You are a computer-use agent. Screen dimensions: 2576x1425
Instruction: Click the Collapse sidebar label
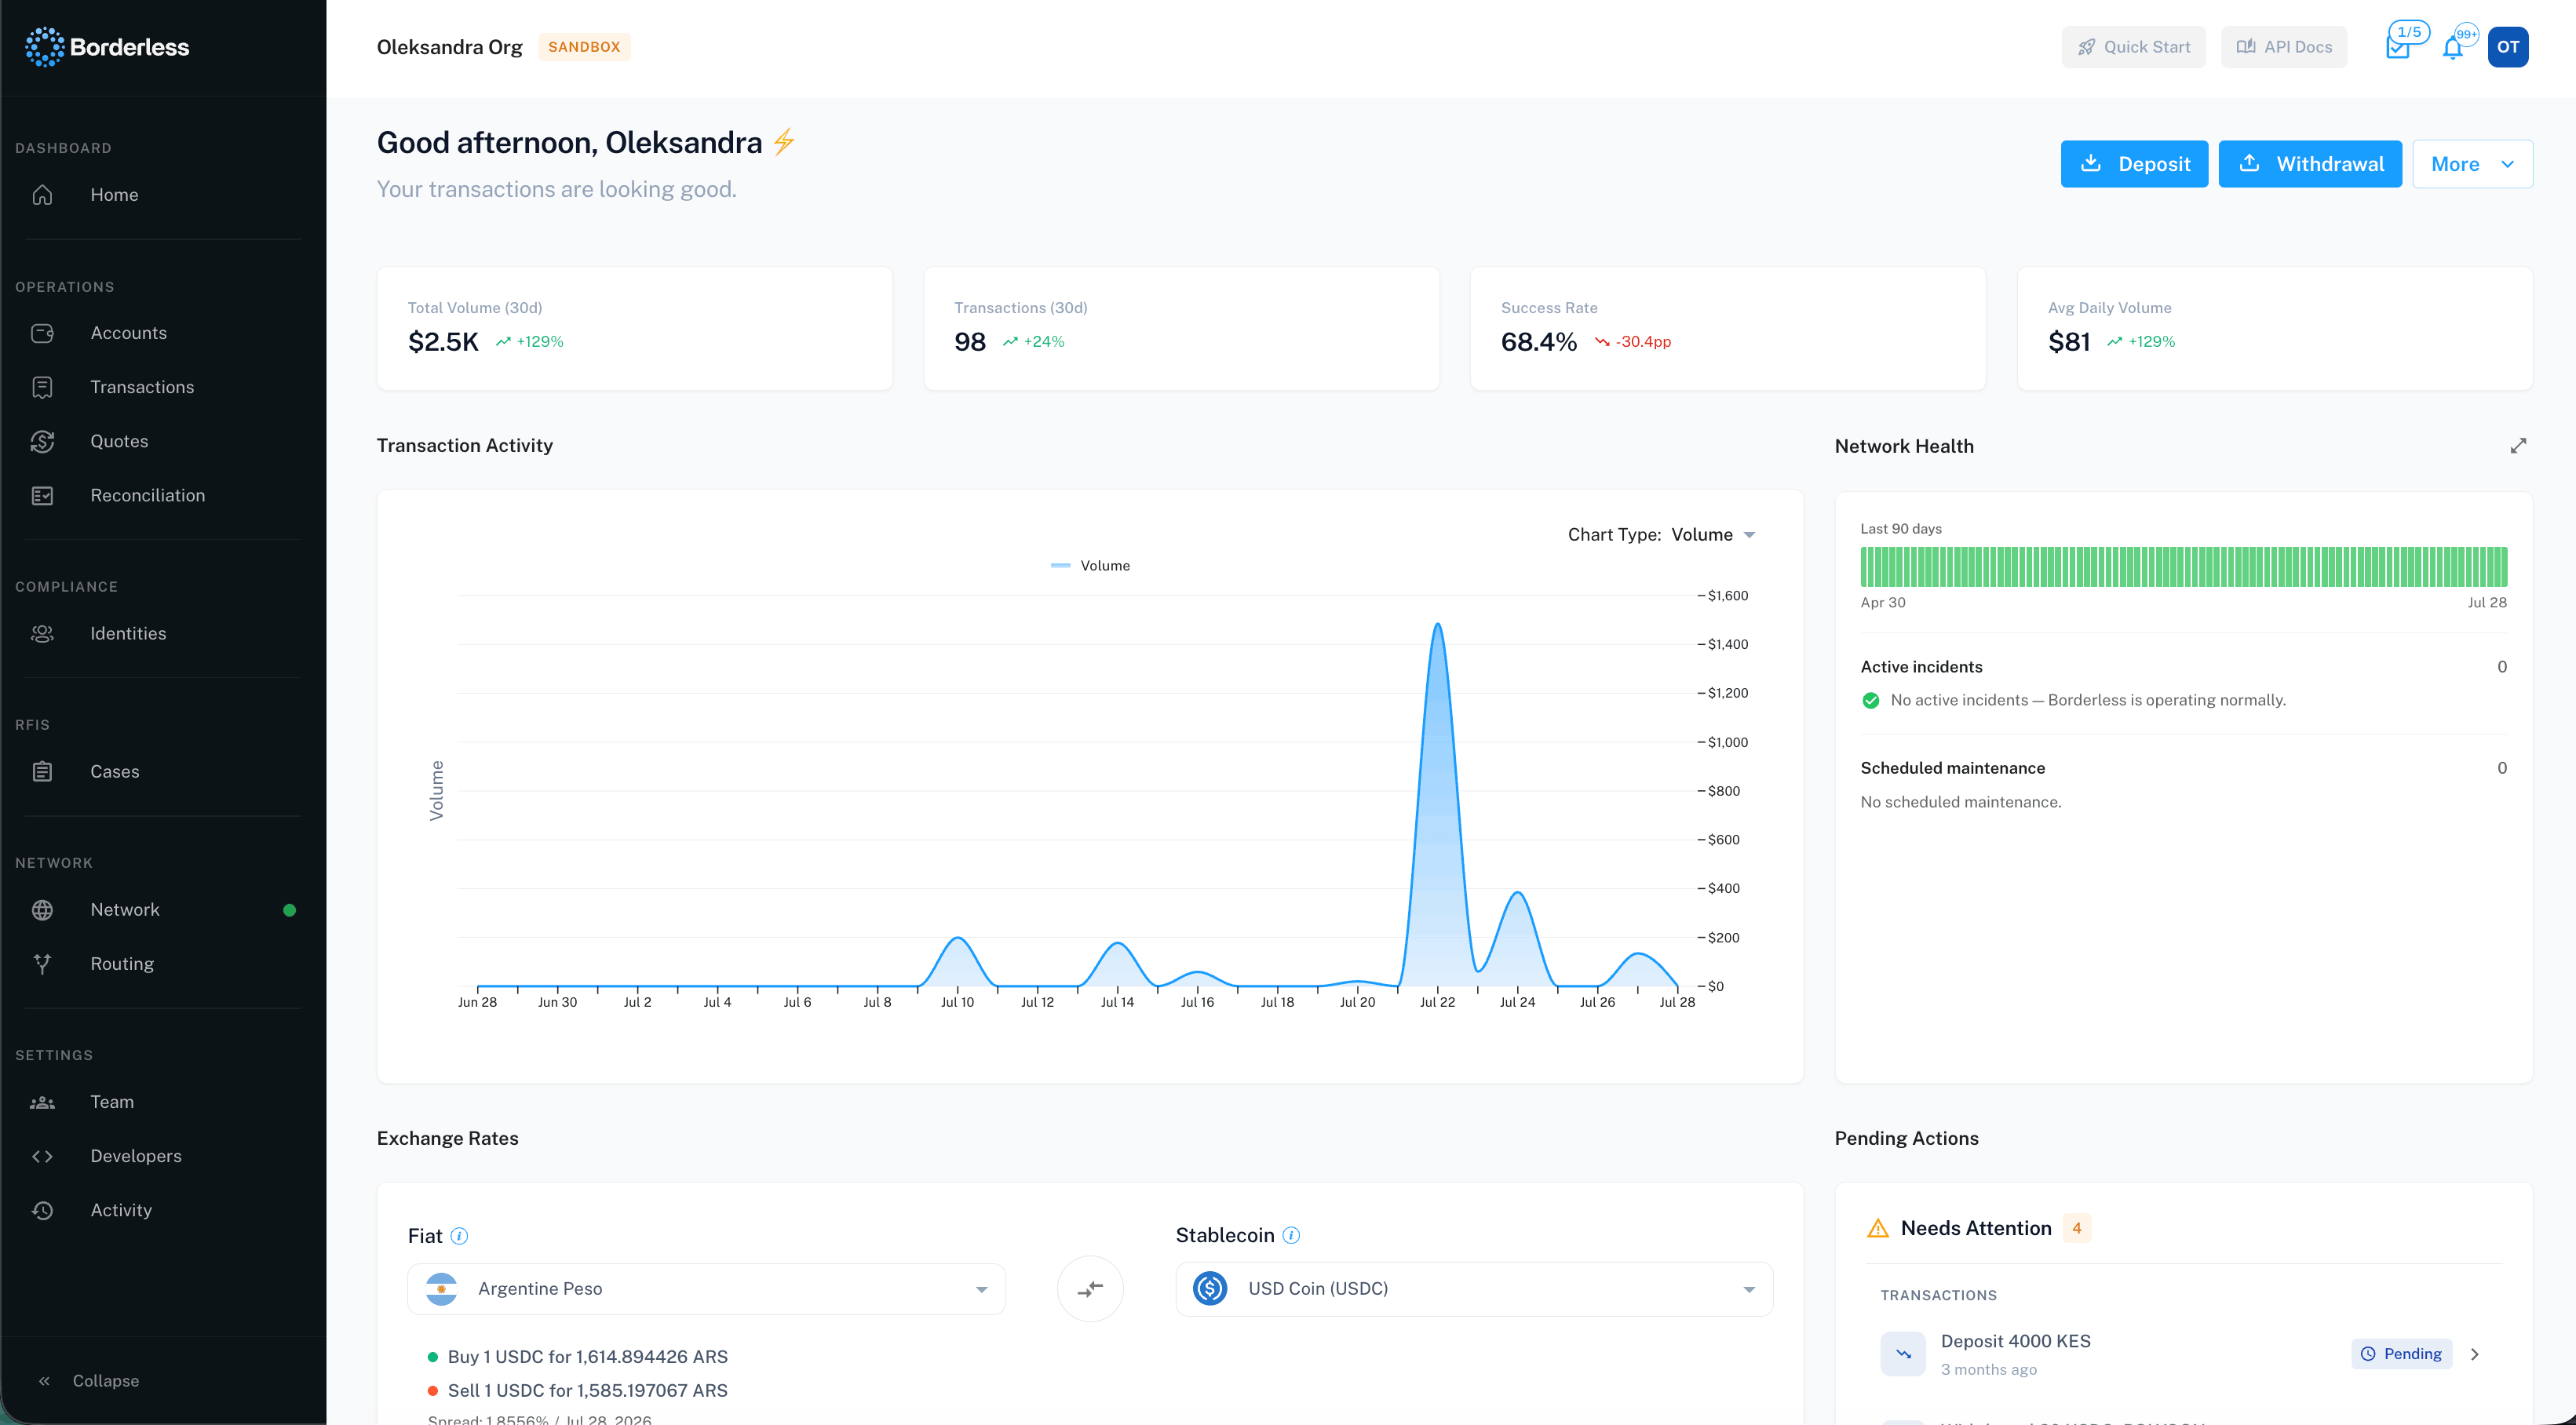(105, 1380)
